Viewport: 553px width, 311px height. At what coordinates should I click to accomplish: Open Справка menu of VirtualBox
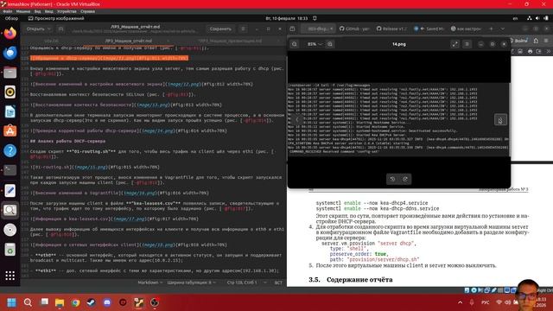point(87,11)
